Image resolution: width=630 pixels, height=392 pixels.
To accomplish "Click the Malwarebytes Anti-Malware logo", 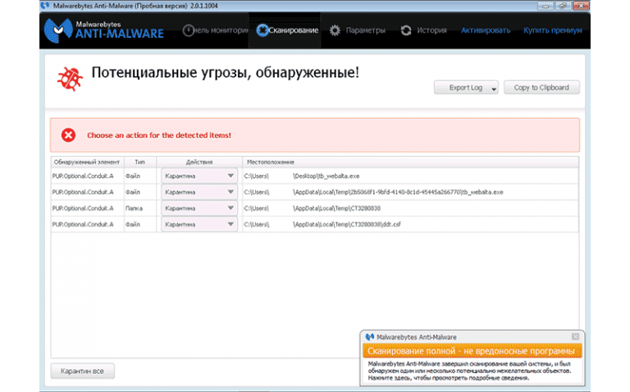I will coord(104,30).
